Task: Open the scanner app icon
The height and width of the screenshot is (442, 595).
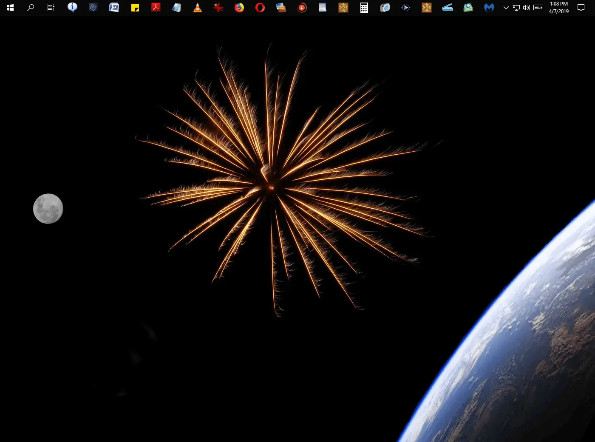Action: [448, 8]
